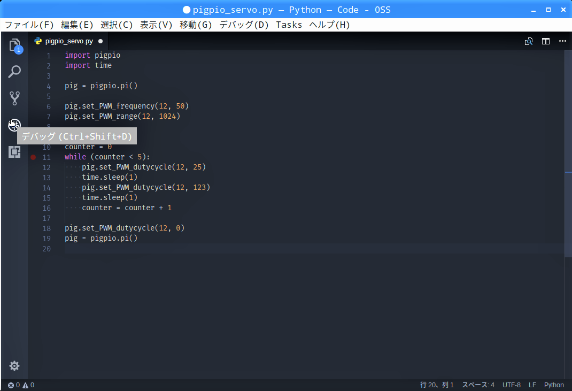Open the Manage gear menu

pos(14,366)
